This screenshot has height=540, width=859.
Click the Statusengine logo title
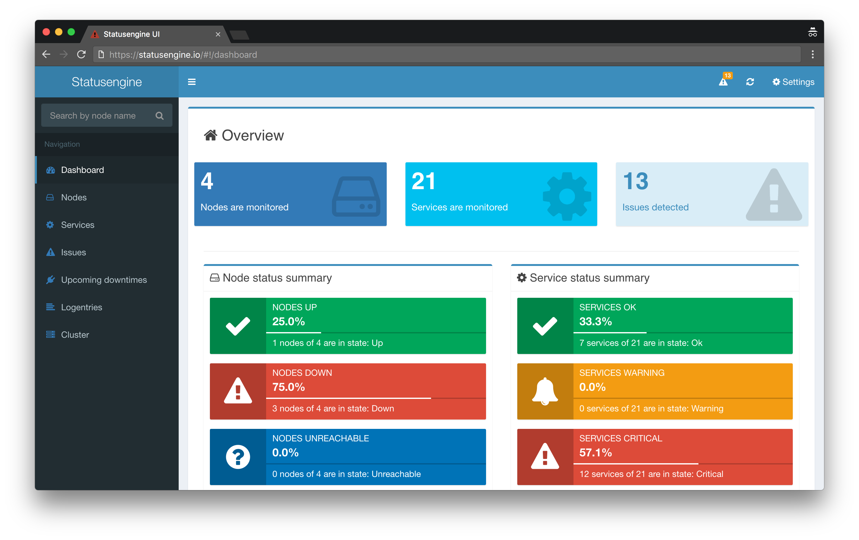(107, 82)
